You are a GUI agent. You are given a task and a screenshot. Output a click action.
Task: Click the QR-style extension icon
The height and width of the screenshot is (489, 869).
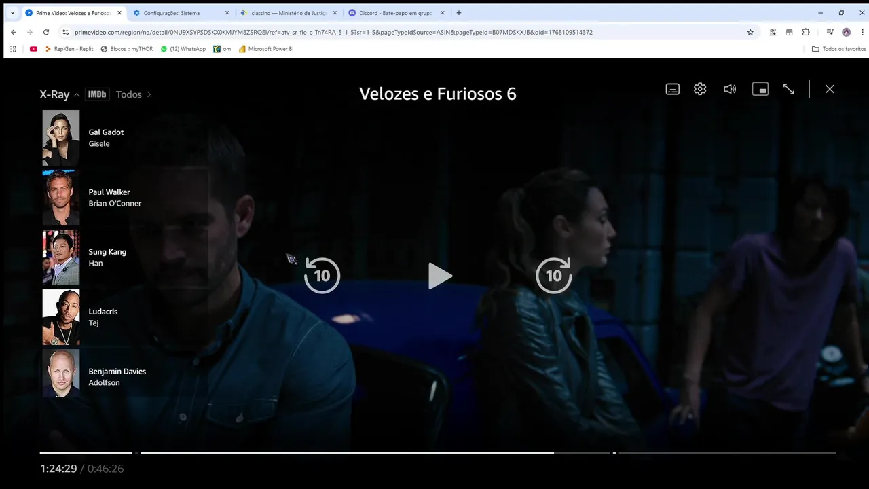point(773,32)
